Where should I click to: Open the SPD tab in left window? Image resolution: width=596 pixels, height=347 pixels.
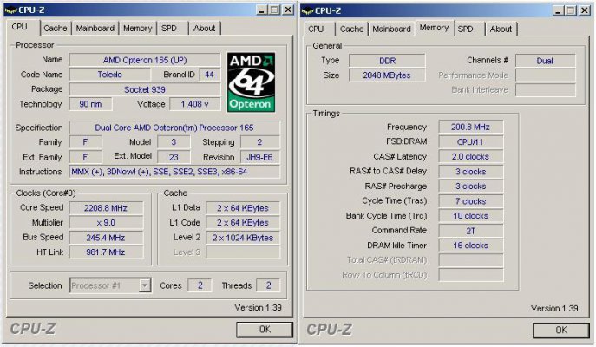click(169, 28)
